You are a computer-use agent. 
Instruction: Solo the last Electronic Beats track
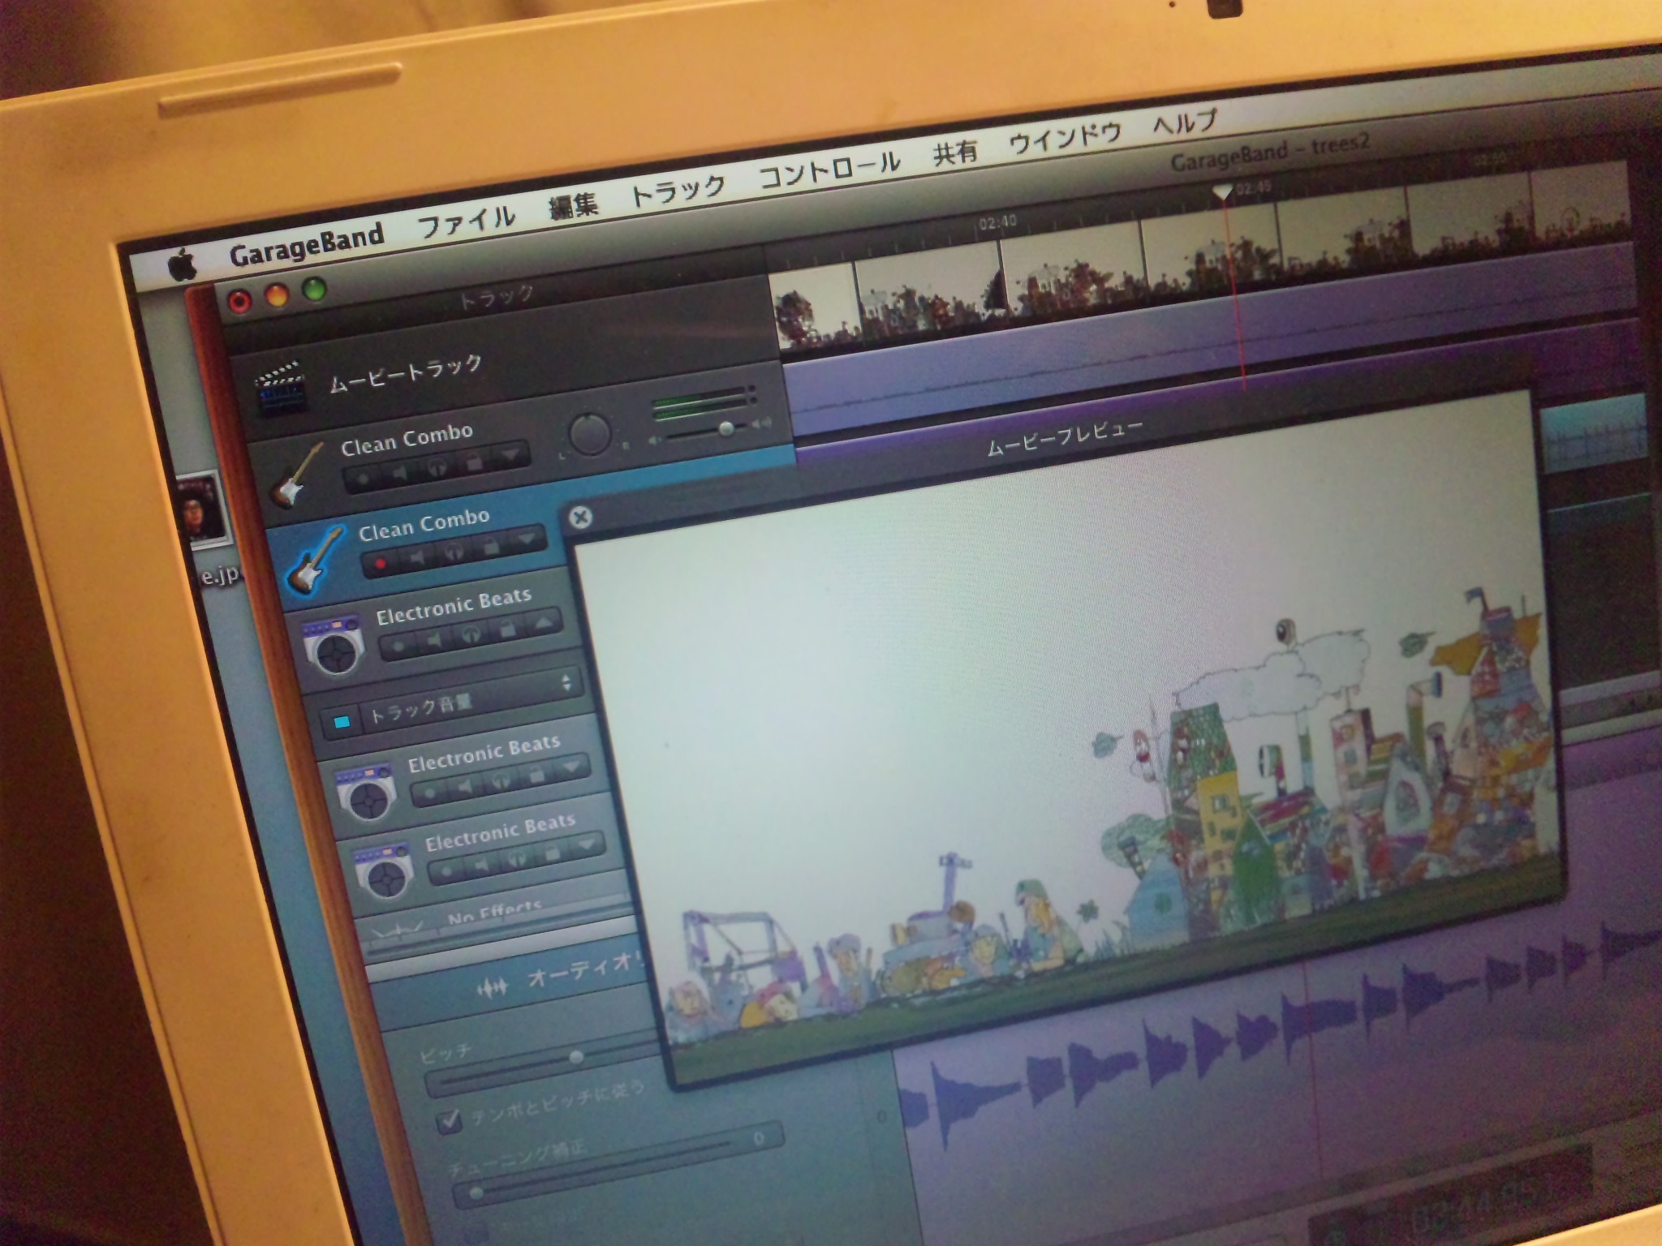pos(518,858)
